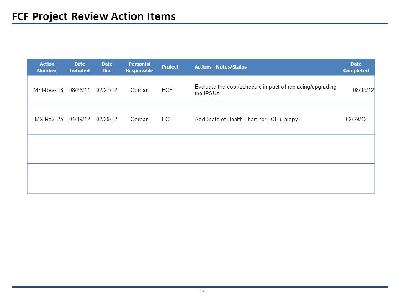Click FCF in the MS-Rev- 25 row

tap(167, 119)
